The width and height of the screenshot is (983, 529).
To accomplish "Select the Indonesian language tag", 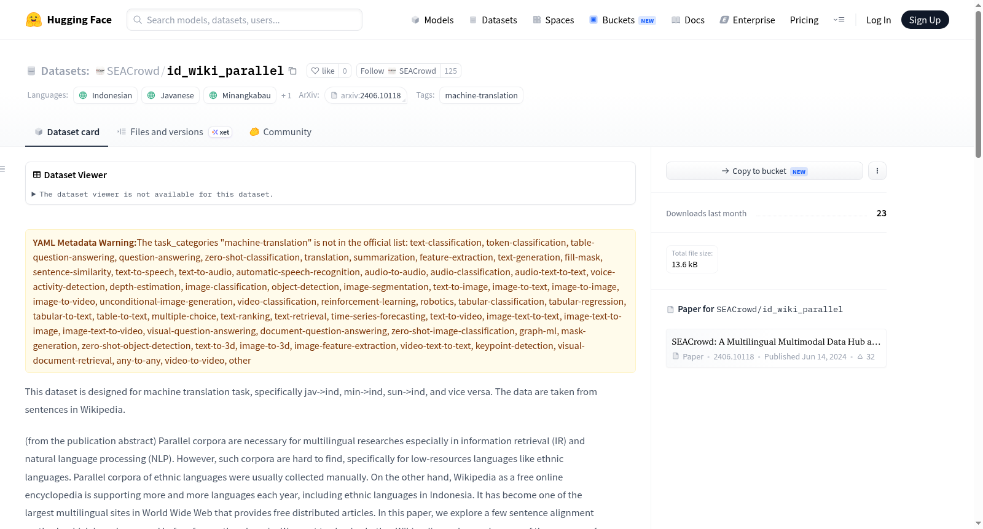I will coord(106,95).
